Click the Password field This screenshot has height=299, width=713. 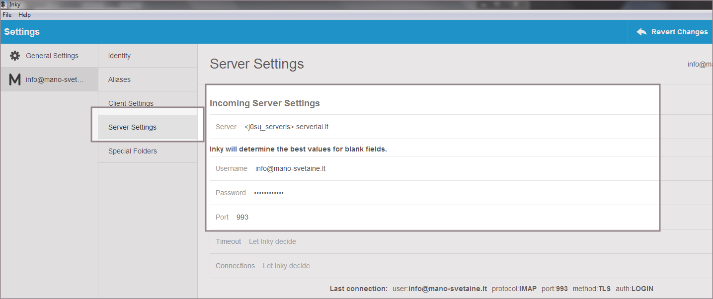(x=397, y=193)
